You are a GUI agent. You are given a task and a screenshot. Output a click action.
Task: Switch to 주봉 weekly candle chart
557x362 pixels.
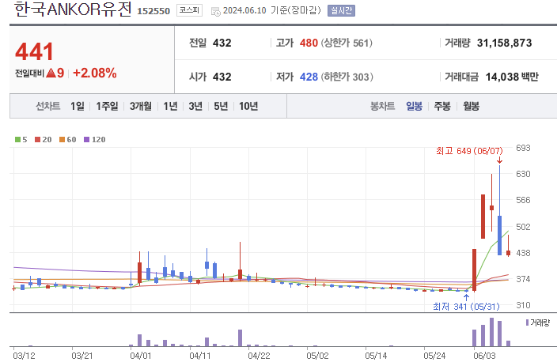[x=442, y=106]
